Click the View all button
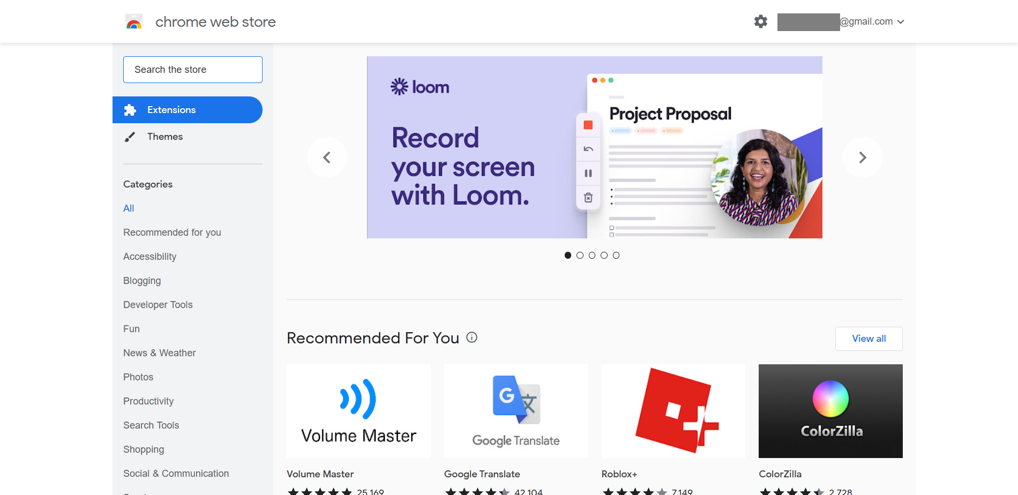 [869, 339]
